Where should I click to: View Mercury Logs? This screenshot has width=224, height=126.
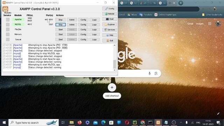point(94,34)
